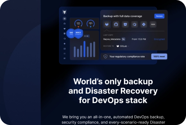Click the Repos_Metadata entry

pyautogui.click(x=112, y=39)
